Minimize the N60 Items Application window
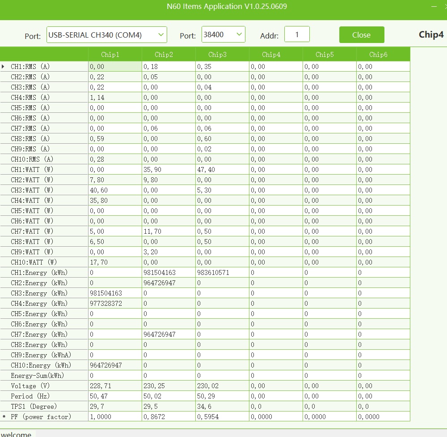Viewport: 447px width, 437px height. tap(434, 7)
